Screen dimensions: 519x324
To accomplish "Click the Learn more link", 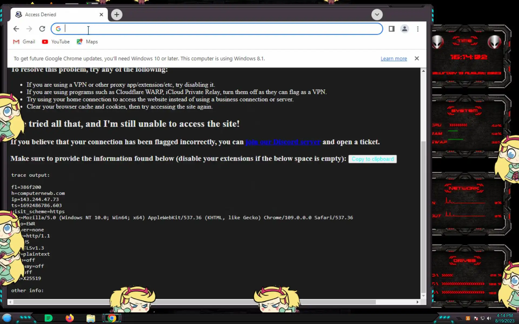I will pos(394,59).
